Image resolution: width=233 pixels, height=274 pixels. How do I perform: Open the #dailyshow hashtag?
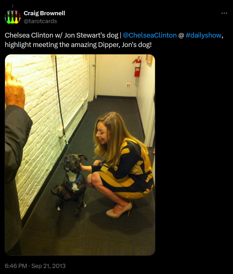[x=204, y=35]
